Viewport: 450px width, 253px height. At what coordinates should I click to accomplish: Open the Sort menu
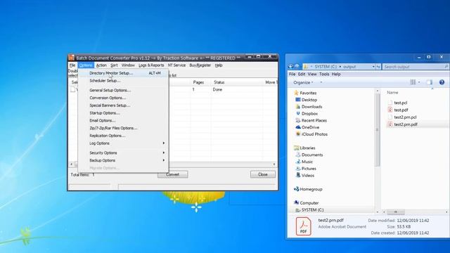[x=114, y=65]
